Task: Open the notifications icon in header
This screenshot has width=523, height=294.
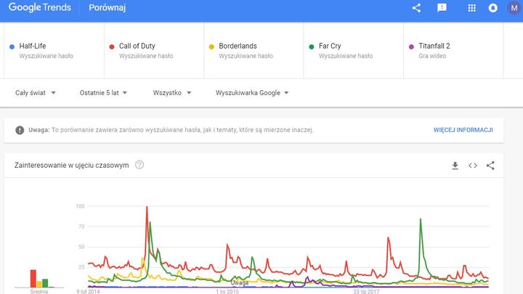Action: click(493, 8)
